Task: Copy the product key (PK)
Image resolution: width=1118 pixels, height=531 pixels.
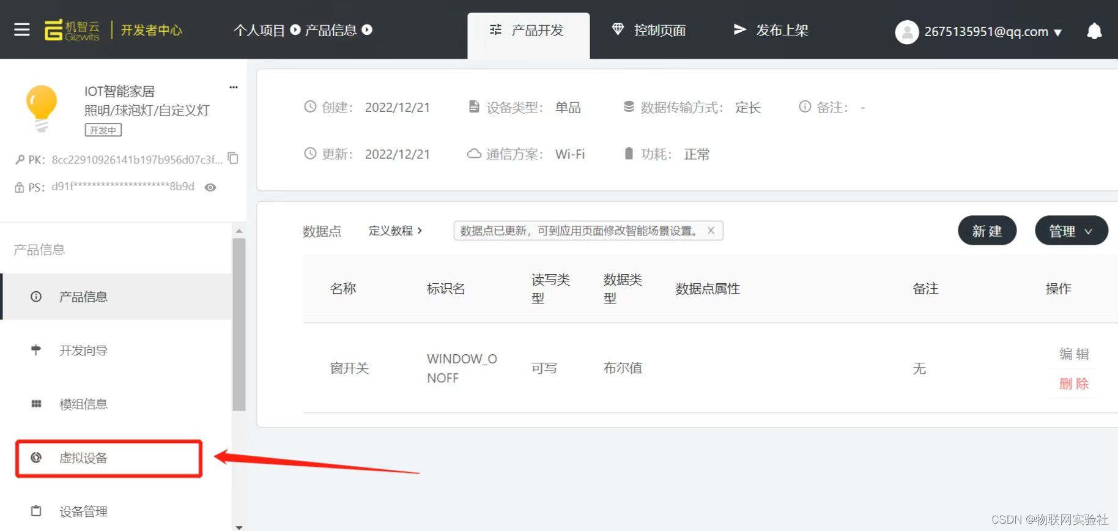Action: point(233,158)
